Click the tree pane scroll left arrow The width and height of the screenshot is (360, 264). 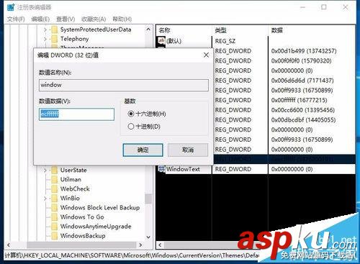(x=9, y=245)
